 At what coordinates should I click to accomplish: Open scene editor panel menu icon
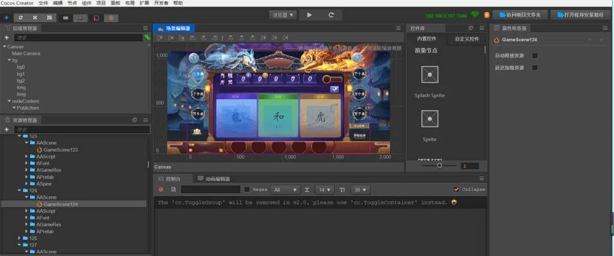tap(398, 28)
